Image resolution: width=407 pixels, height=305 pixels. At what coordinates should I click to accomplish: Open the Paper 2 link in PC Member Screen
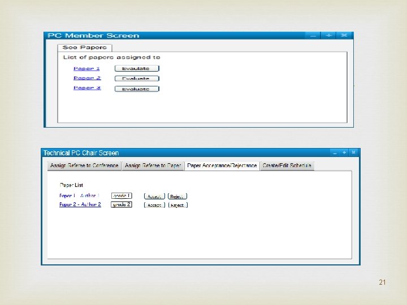click(87, 78)
